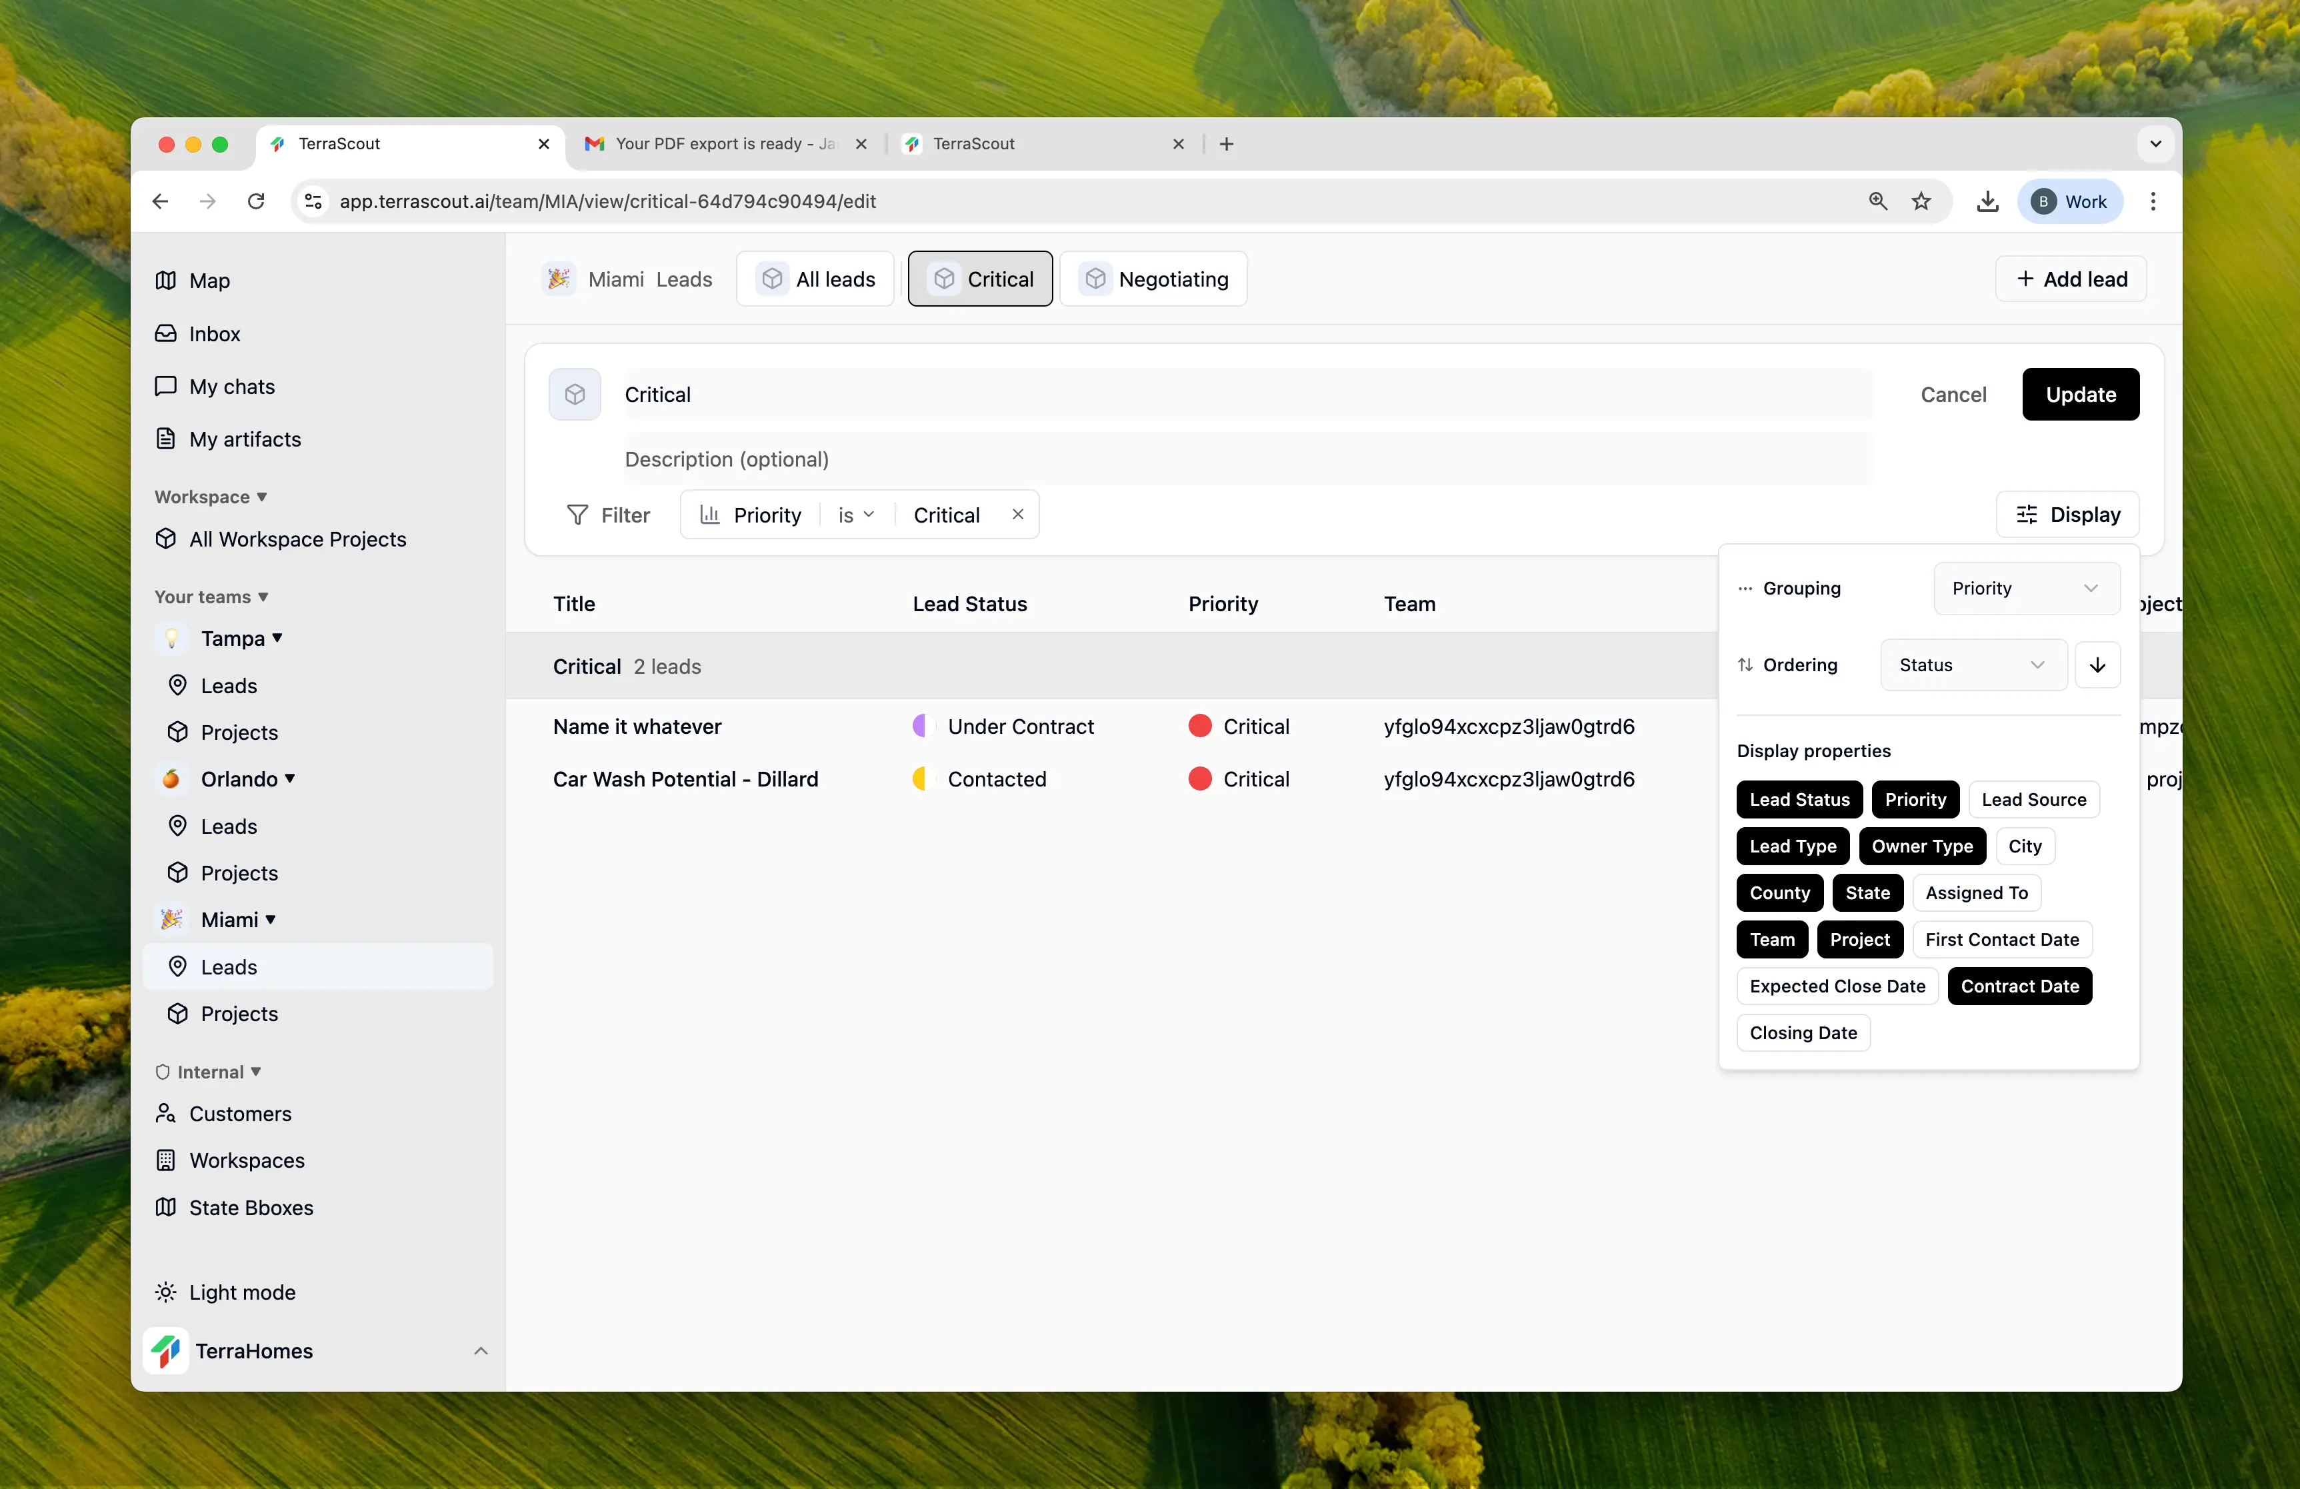The height and width of the screenshot is (1489, 2300).
Task: Remove the Priority filter with its X
Action: pyautogui.click(x=1017, y=514)
